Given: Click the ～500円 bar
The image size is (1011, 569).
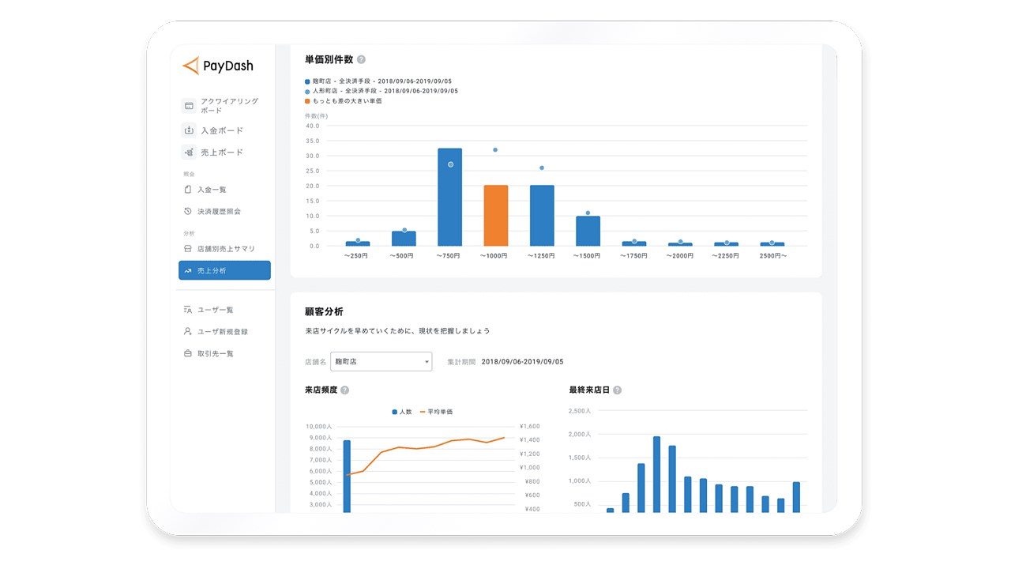Looking at the screenshot, I should (404, 239).
